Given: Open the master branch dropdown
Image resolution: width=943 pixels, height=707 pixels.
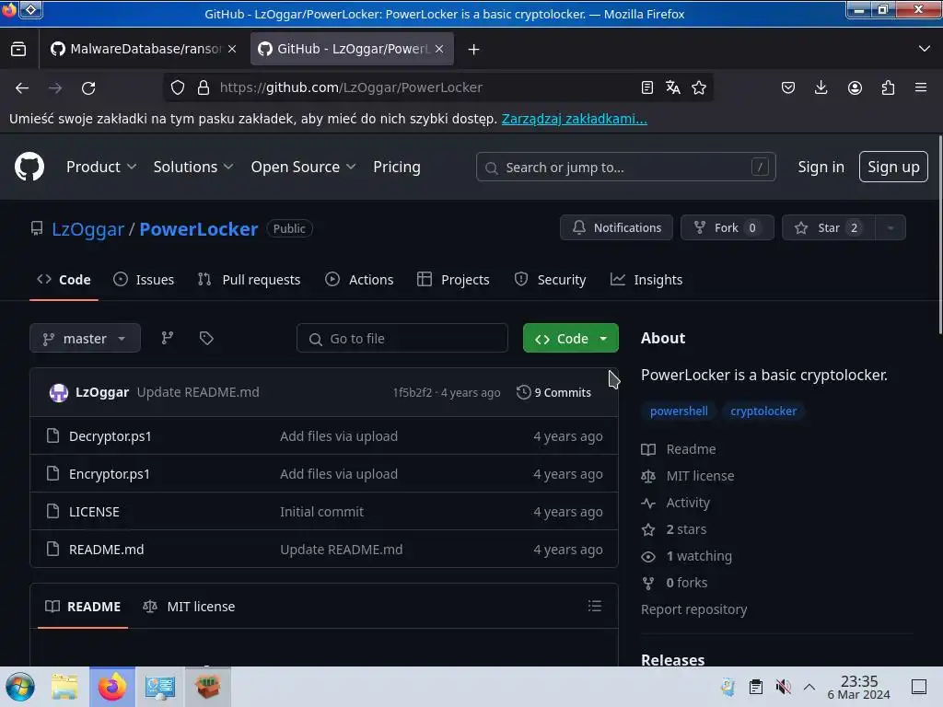Looking at the screenshot, I should [85, 338].
